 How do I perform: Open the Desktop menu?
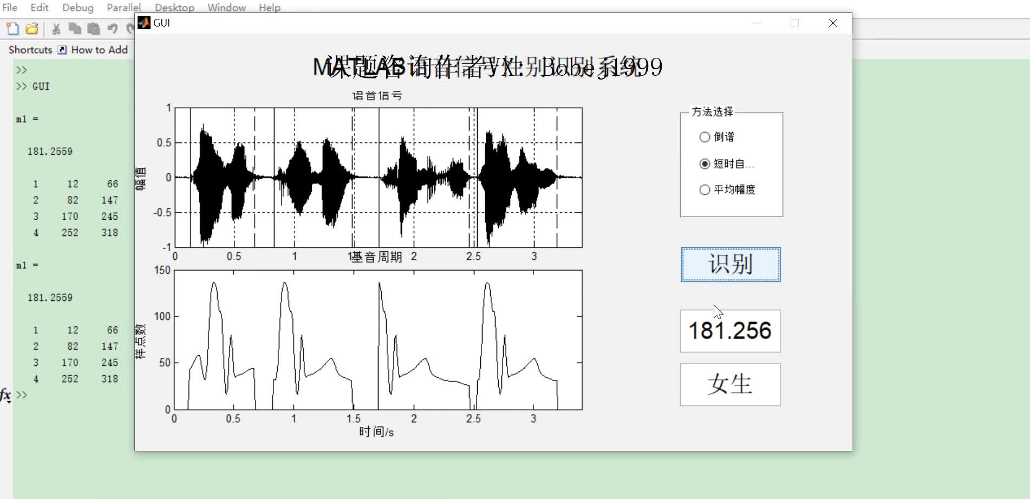click(x=174, y=8)
